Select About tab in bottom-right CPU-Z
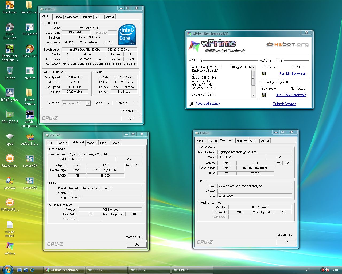 [x=265, y=141]
